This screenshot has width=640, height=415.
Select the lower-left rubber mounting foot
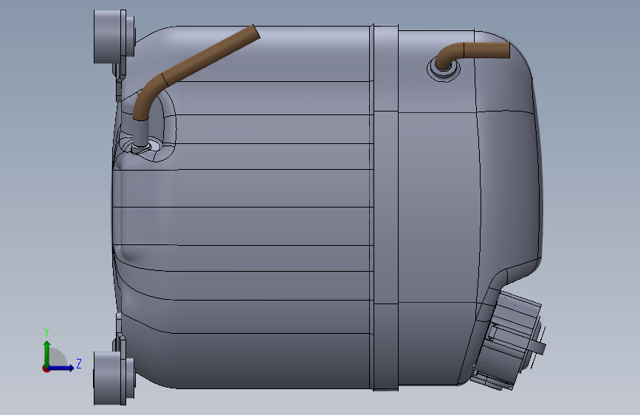click(114, 378)
